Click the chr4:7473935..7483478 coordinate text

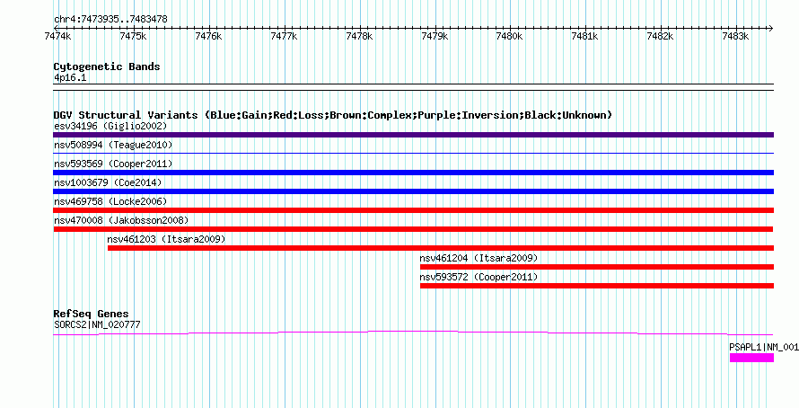pyautogui.click(x=110, y=20)
